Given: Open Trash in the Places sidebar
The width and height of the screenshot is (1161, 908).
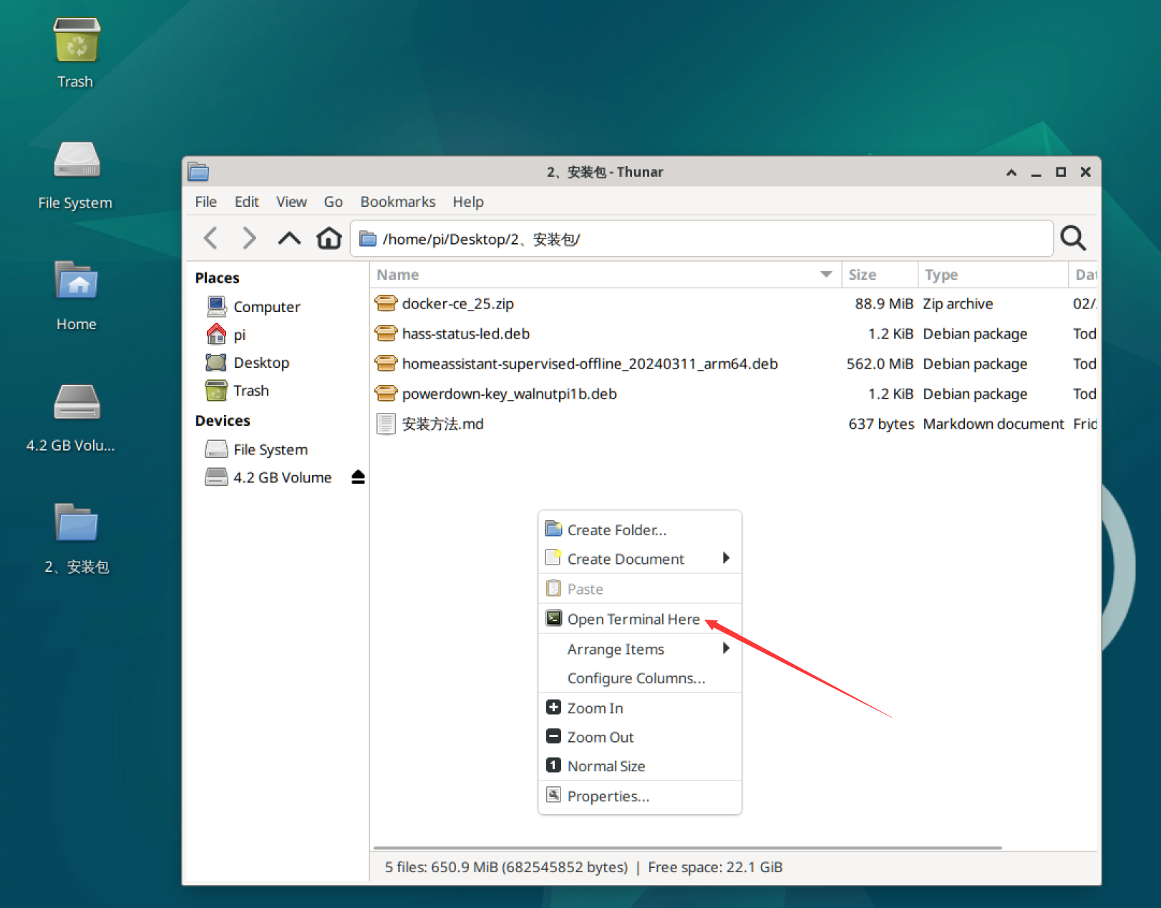Looking at the screenshot, I should 251,391.
